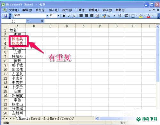The image size is (160, 125).
Task: Toggle Italic formatting
Action: click(x=69, y=16)
